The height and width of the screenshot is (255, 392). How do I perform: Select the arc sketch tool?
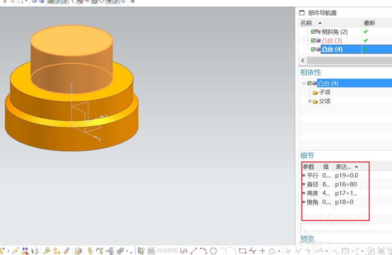click(203, 251)
